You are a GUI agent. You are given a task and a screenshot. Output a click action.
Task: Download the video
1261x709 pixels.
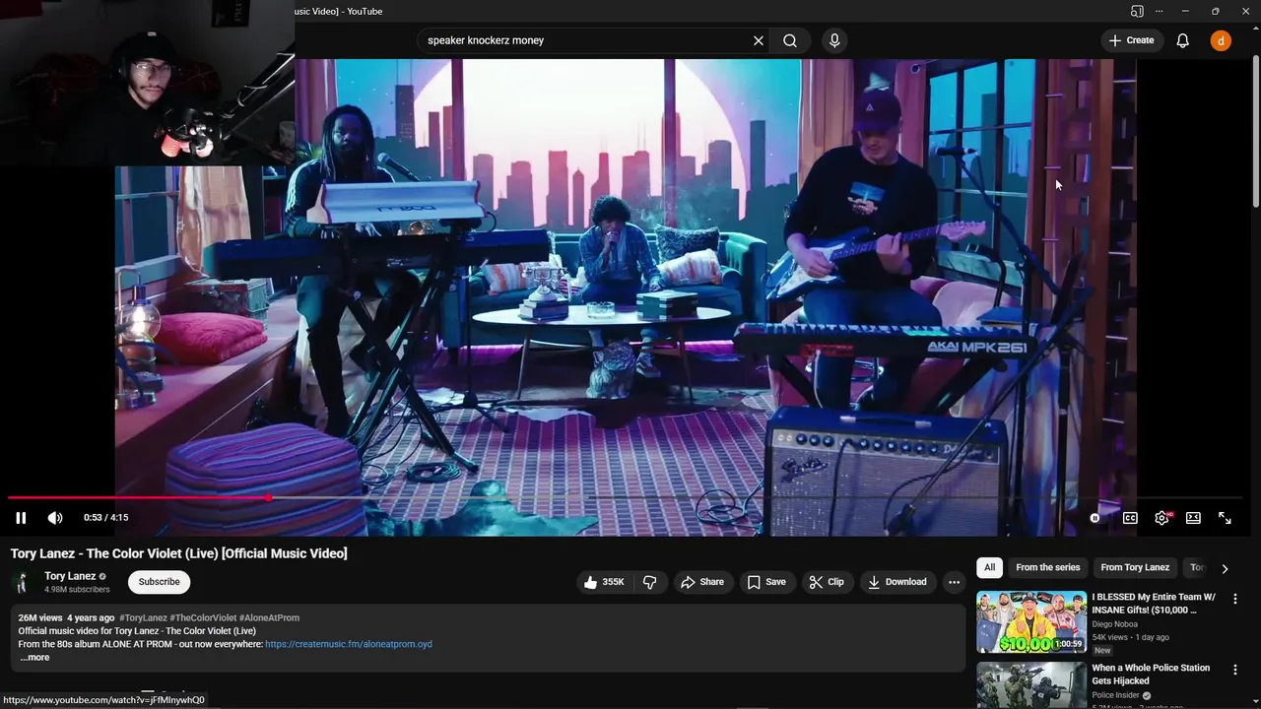pyautogui.click(x=896, y=582)
